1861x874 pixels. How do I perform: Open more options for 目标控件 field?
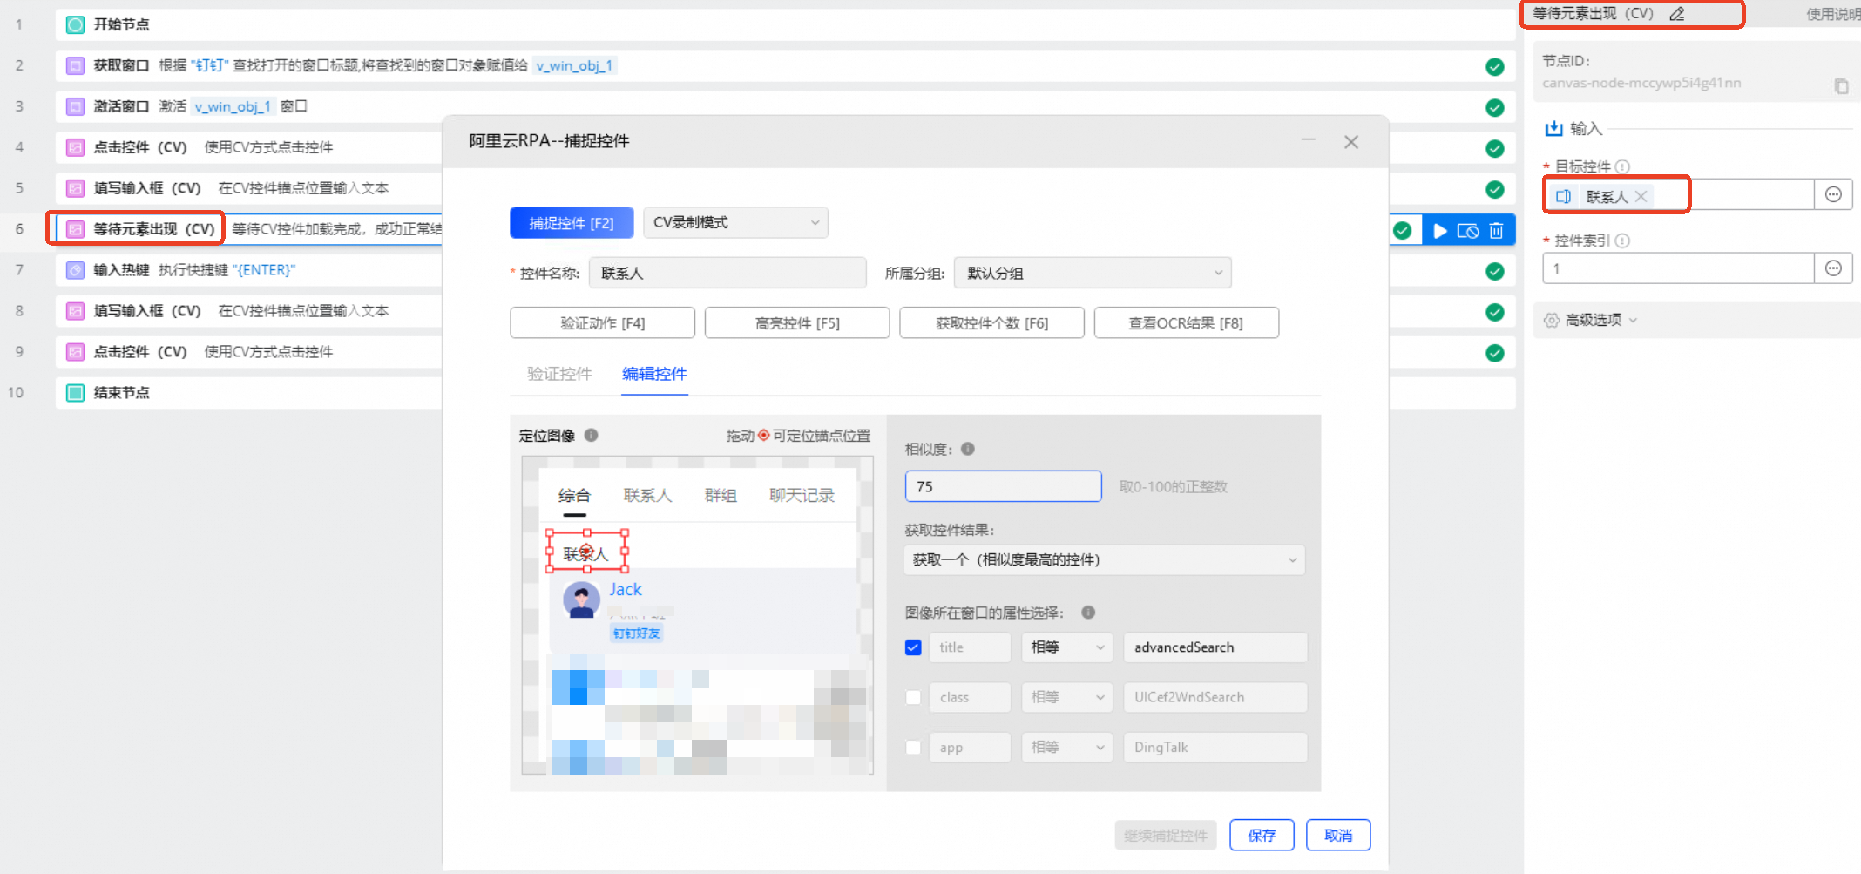tap(1833, 194)
